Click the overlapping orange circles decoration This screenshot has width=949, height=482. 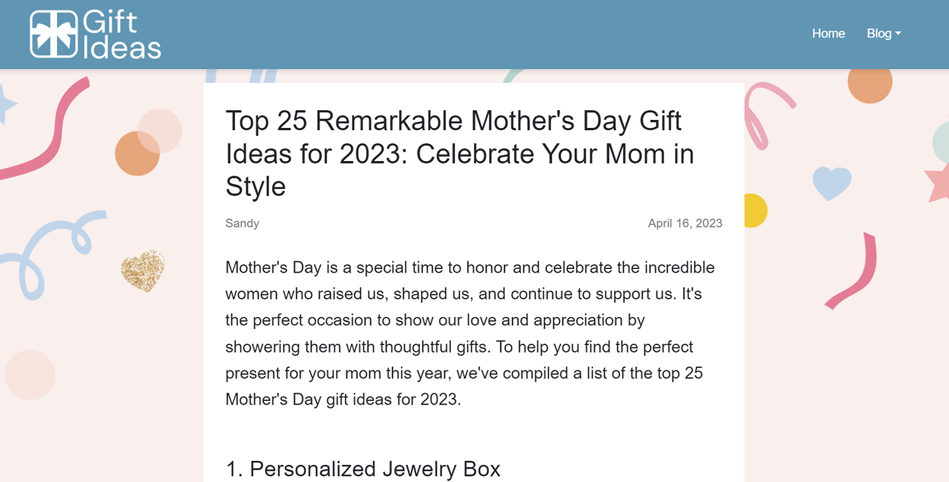point(148,142)
